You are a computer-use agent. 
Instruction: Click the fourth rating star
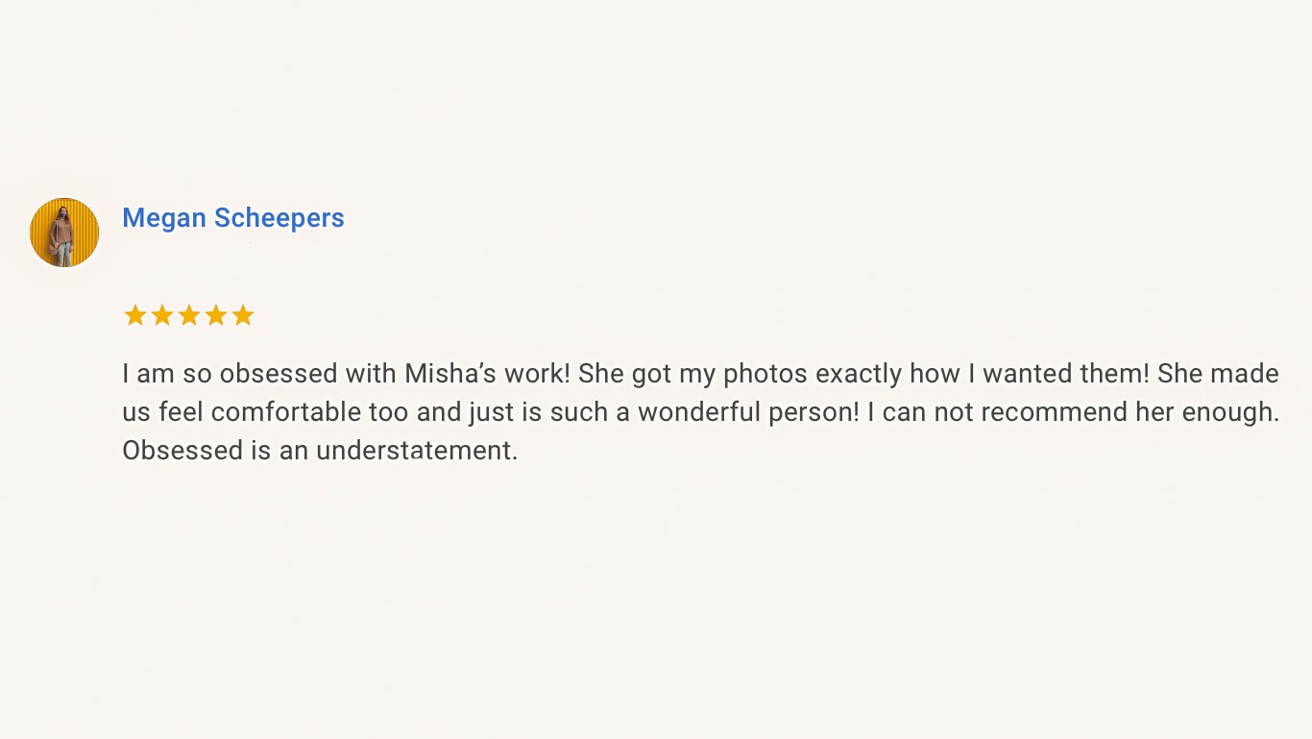(216, 315)
